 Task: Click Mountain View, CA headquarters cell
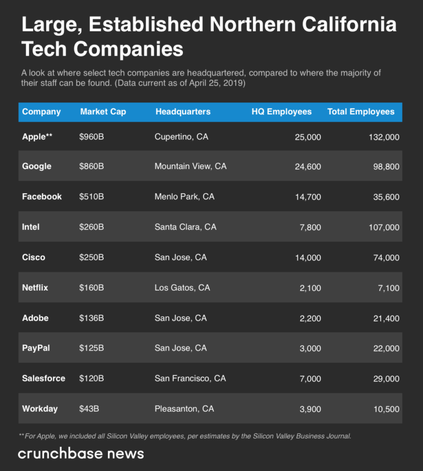click(191, 166)
